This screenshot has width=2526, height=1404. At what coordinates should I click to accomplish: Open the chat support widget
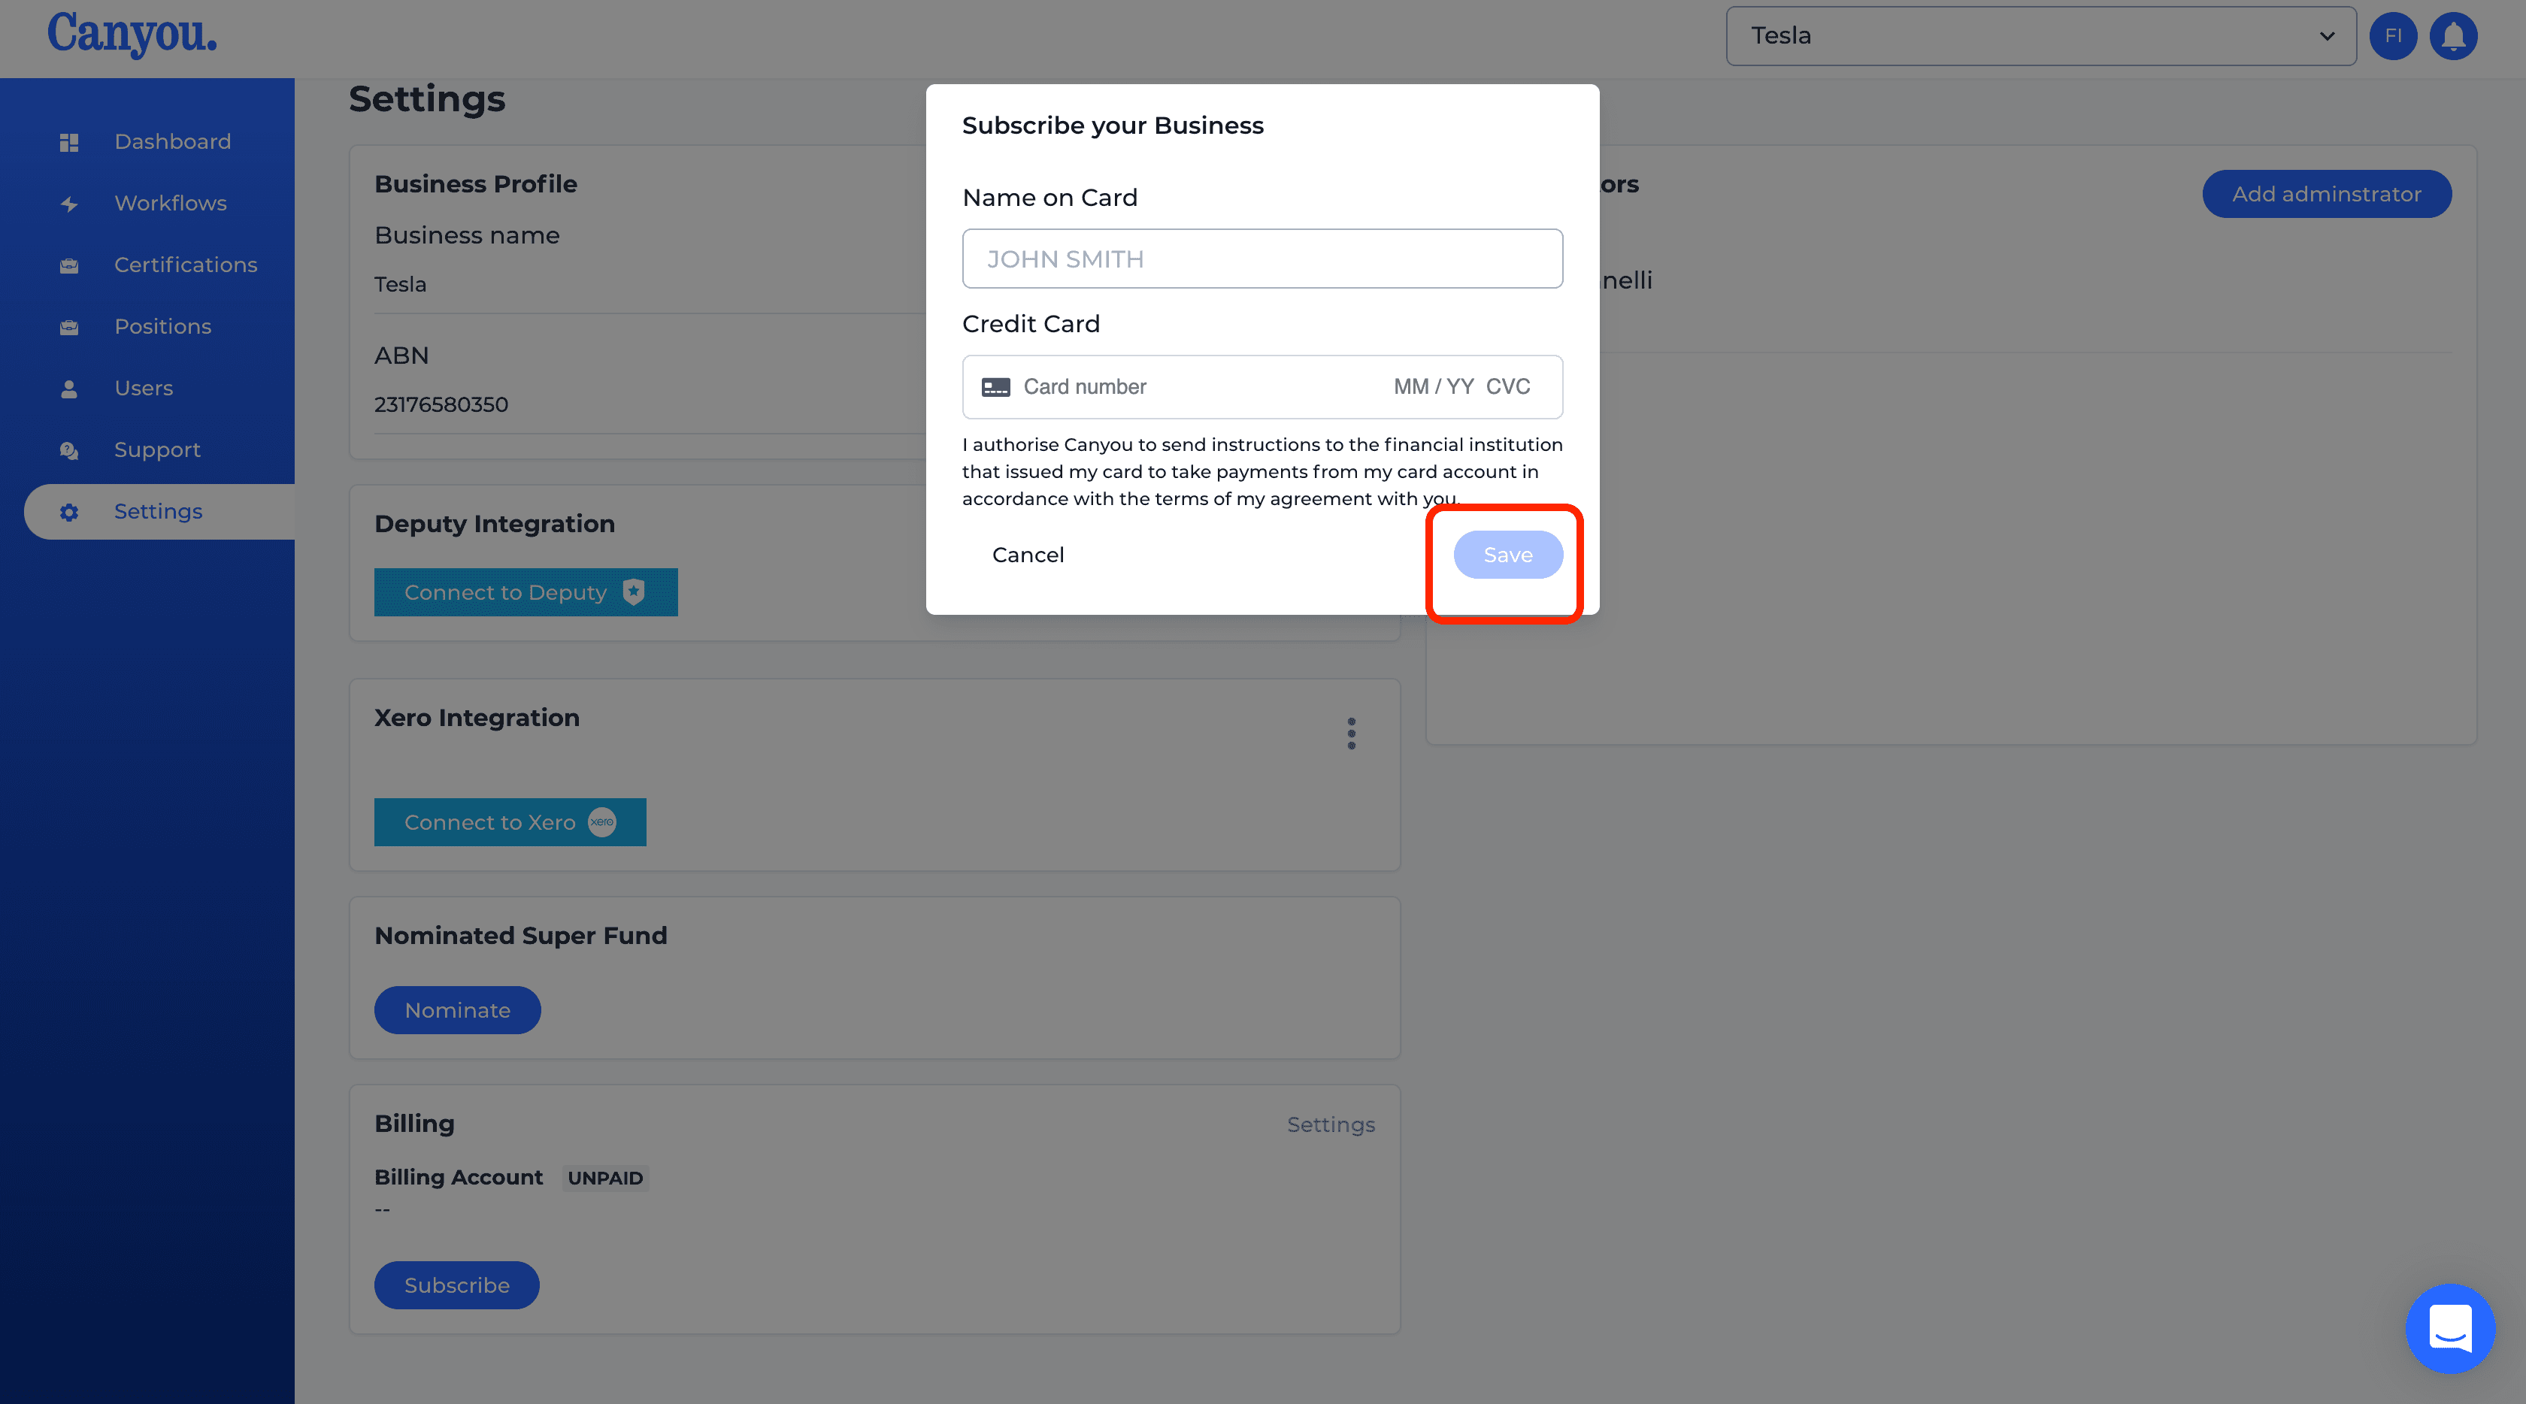click(x=2449, y=1329)
